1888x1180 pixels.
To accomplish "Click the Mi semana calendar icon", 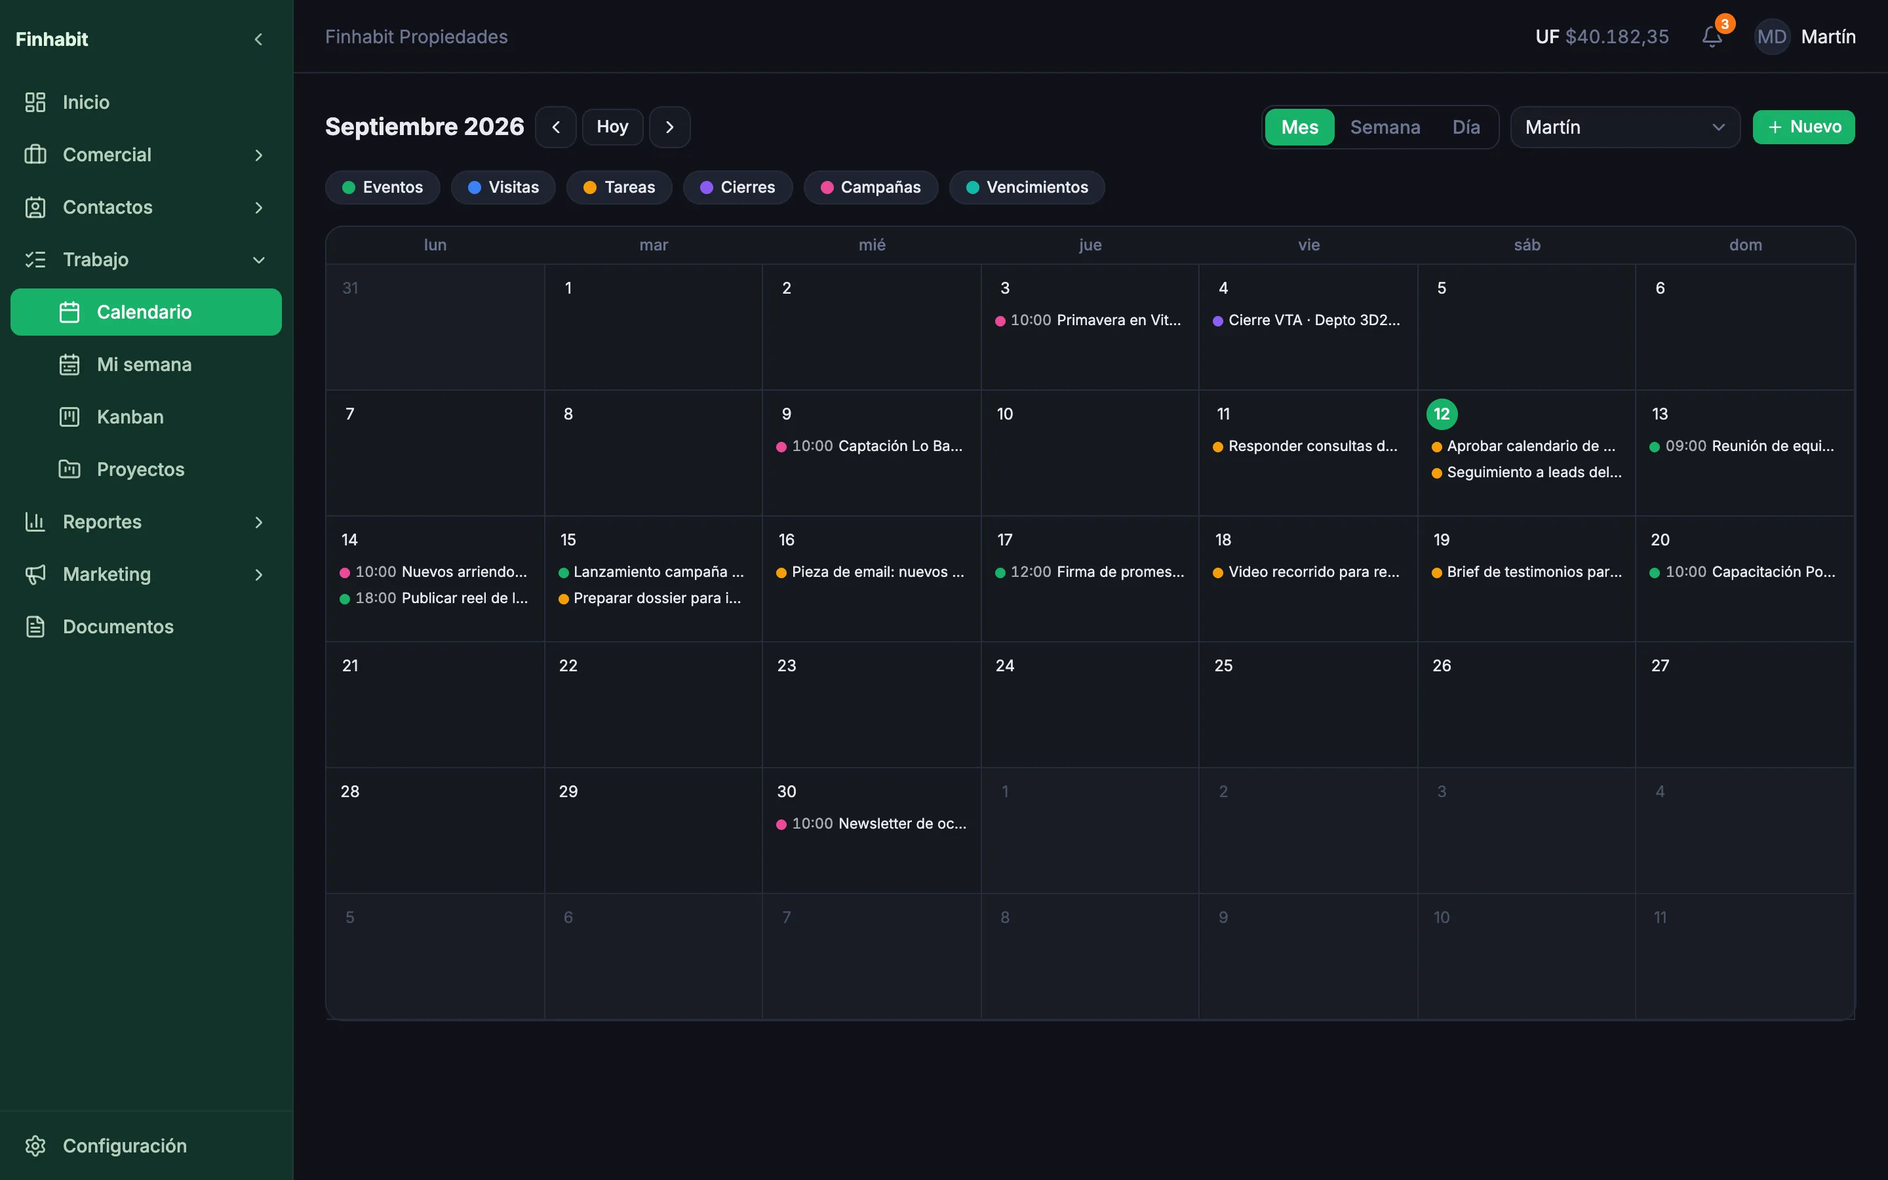I will [x=69, y=364].
